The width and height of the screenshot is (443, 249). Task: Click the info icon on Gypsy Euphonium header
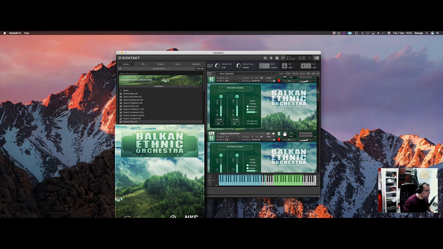[273, 133]
